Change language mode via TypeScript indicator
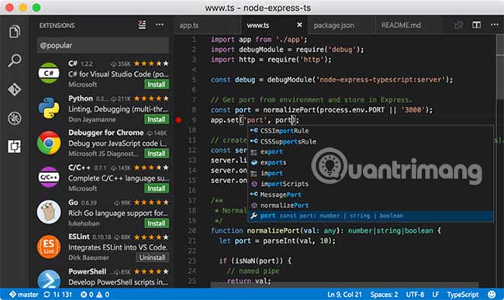The height and width of the screenshot is (300, 504). point(463,295)
